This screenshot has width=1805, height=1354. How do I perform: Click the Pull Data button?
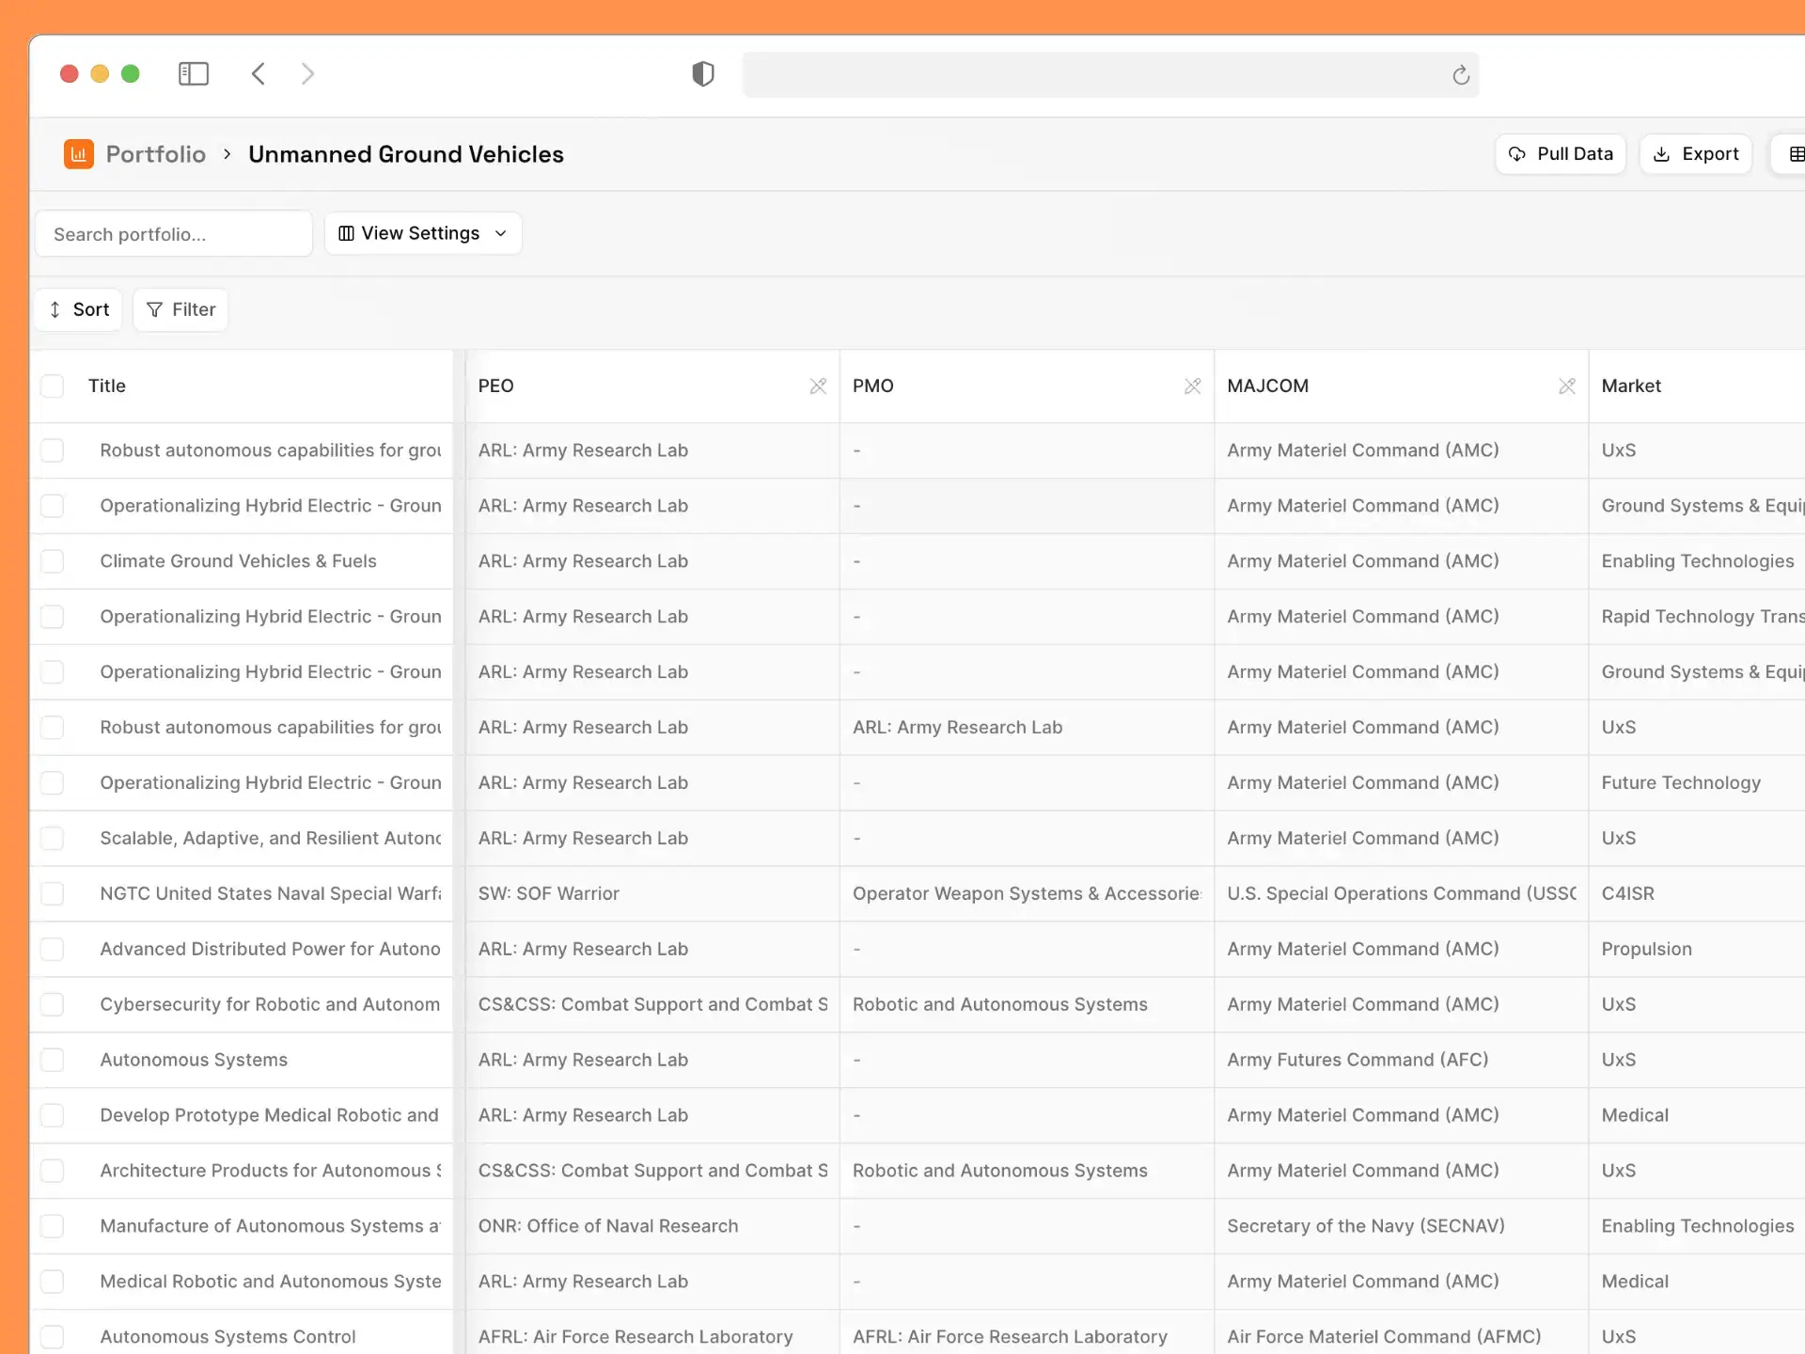(1561, 154)
